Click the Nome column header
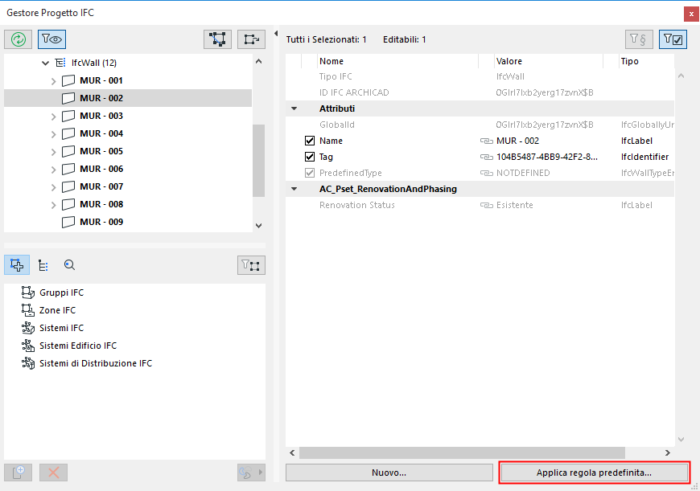The width and height of the screenshot is (700, 491). [x=397, y=61]
